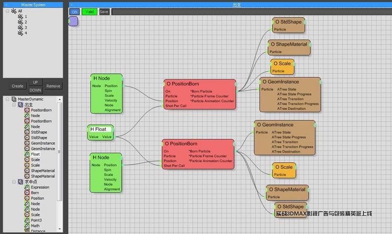
Task: Click the Remove button
Action: click(x=53, y=86)
